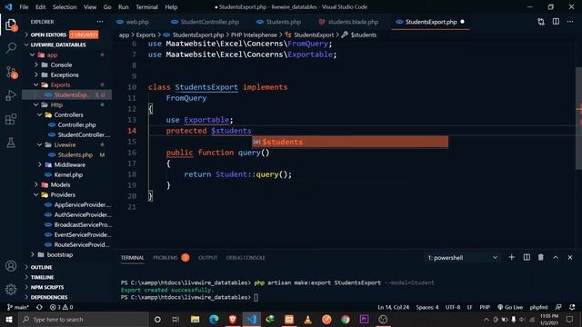Click the Go Live server button
This screenshot has height=327, width=582.
510,307
